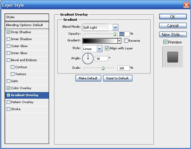Click the OK button
The image size is (191, 149).
coord(173,17)
